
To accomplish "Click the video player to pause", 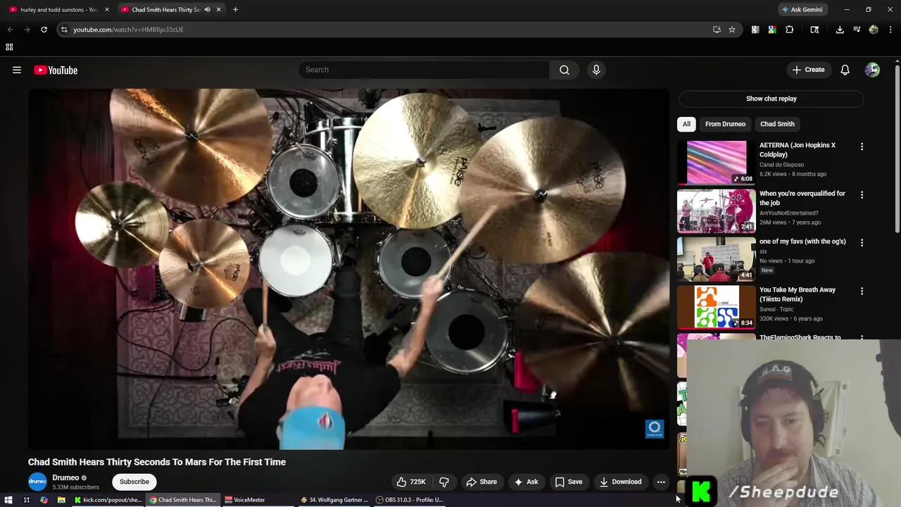I will 348,269.
